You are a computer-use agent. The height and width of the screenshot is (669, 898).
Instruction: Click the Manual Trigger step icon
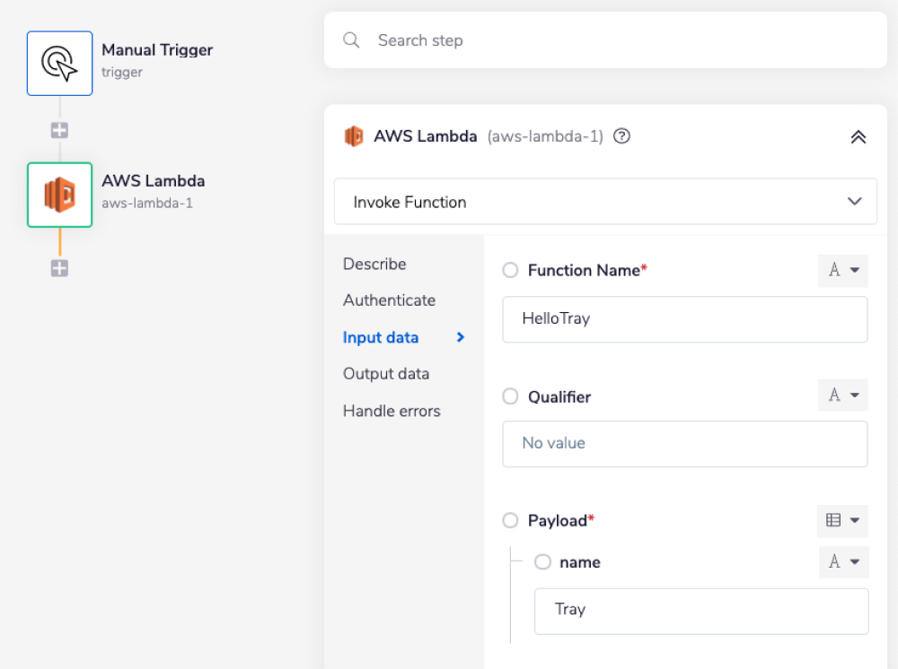tap(59, 63)
